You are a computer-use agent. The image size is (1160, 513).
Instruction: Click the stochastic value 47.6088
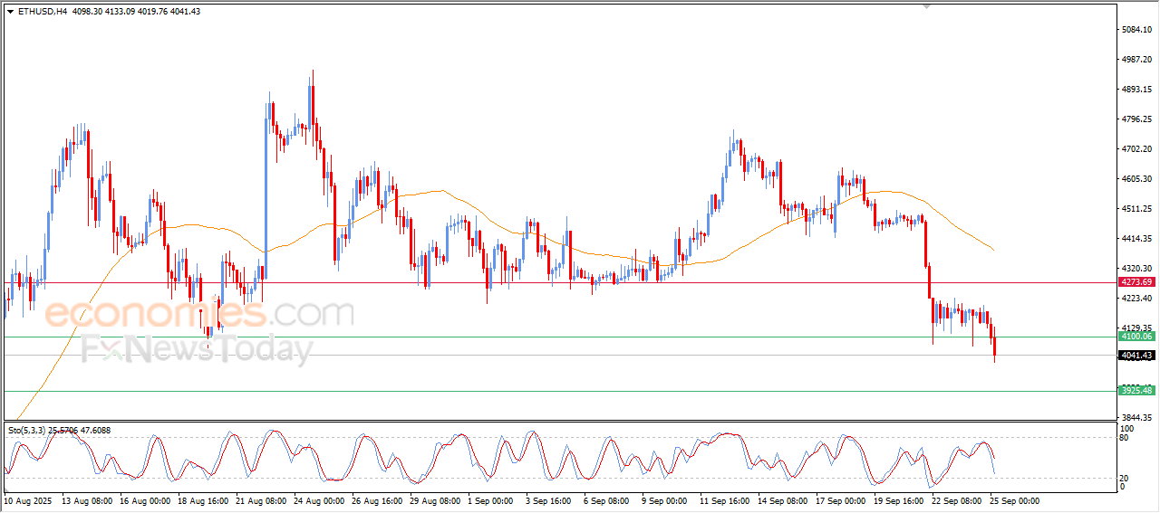[95, 431]
